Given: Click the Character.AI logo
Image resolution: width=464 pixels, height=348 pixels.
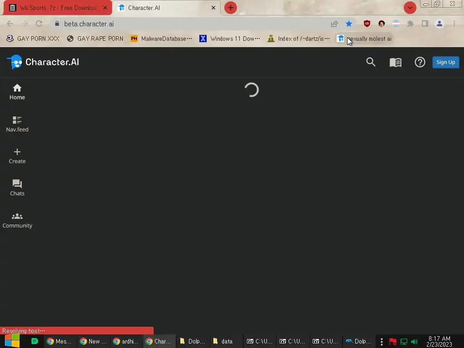Looking at the screenshot, I should (x=43, y=62).
